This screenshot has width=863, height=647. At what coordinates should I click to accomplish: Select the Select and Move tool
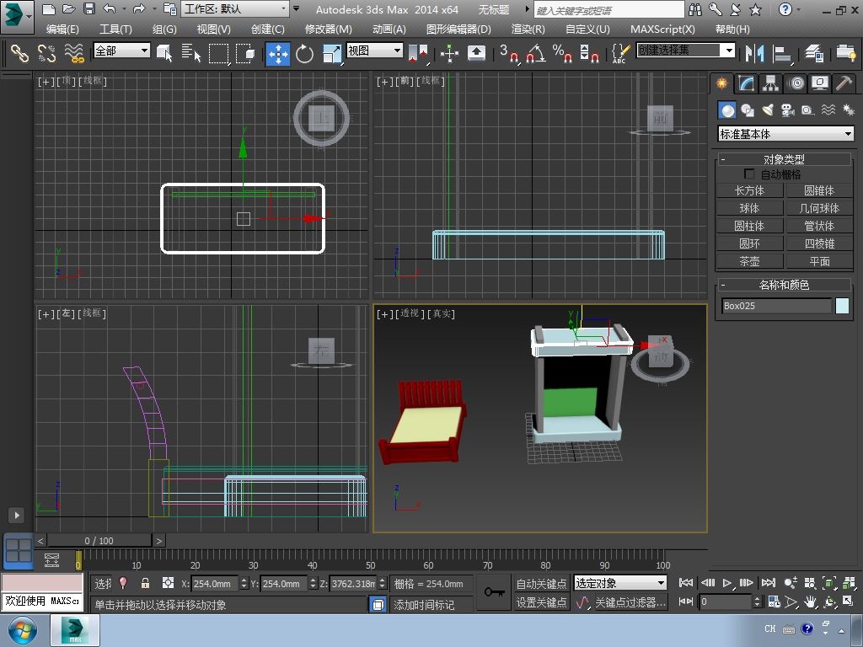(x=278, y=54)
